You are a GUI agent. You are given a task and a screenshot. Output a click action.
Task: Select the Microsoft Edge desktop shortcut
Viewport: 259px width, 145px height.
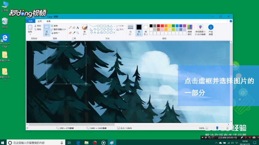pyautogui.click(x=5, y=41)
